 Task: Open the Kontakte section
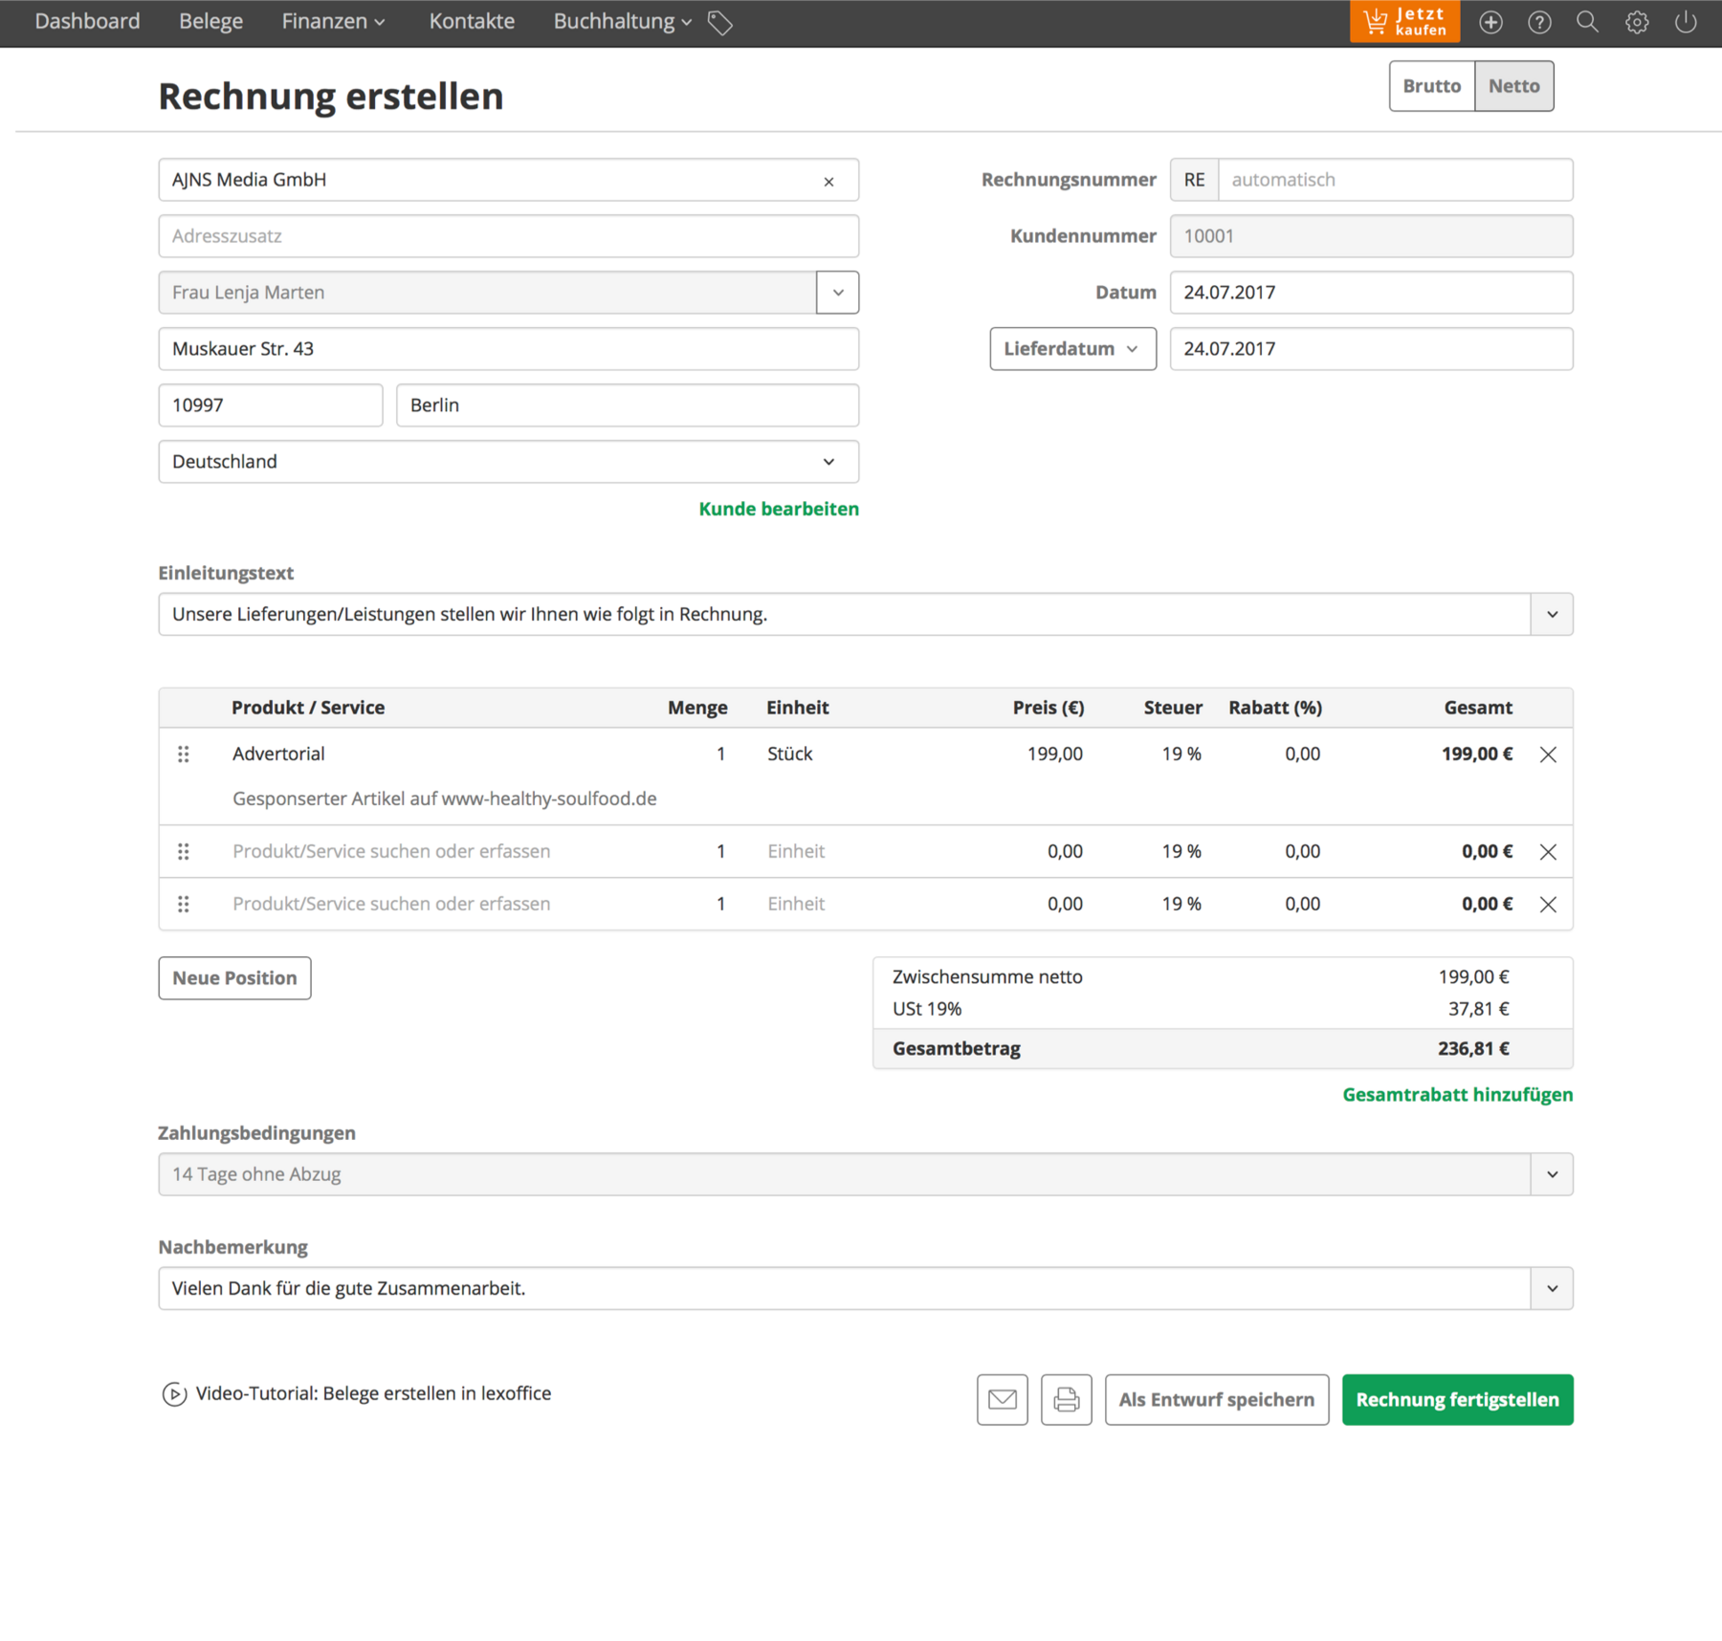pyautogui.click(x=472, y=21)
